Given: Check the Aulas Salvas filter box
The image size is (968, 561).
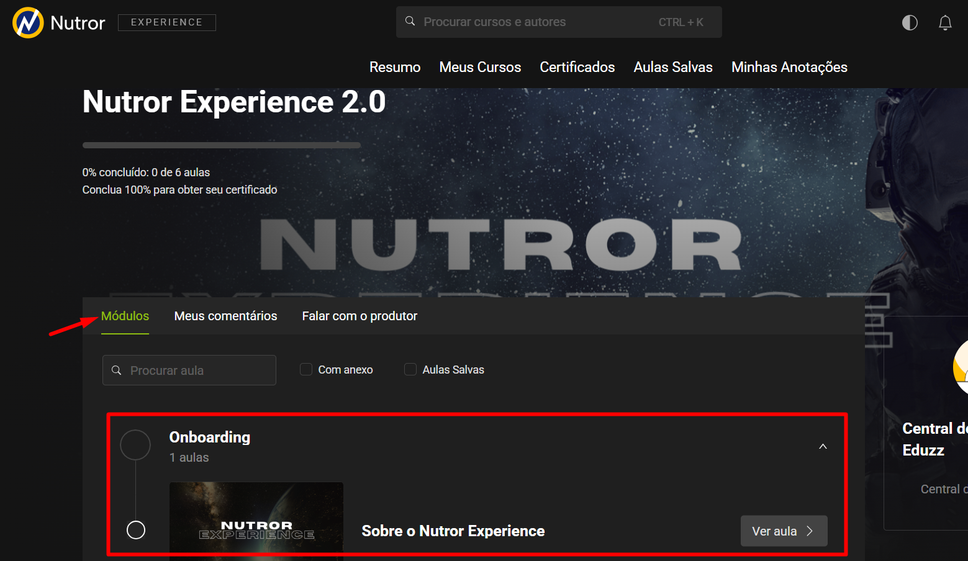Looking at the screenshot, I should coord(410,369).
